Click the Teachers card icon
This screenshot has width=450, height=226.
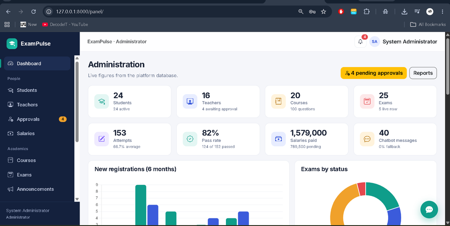tap(190, 101)
